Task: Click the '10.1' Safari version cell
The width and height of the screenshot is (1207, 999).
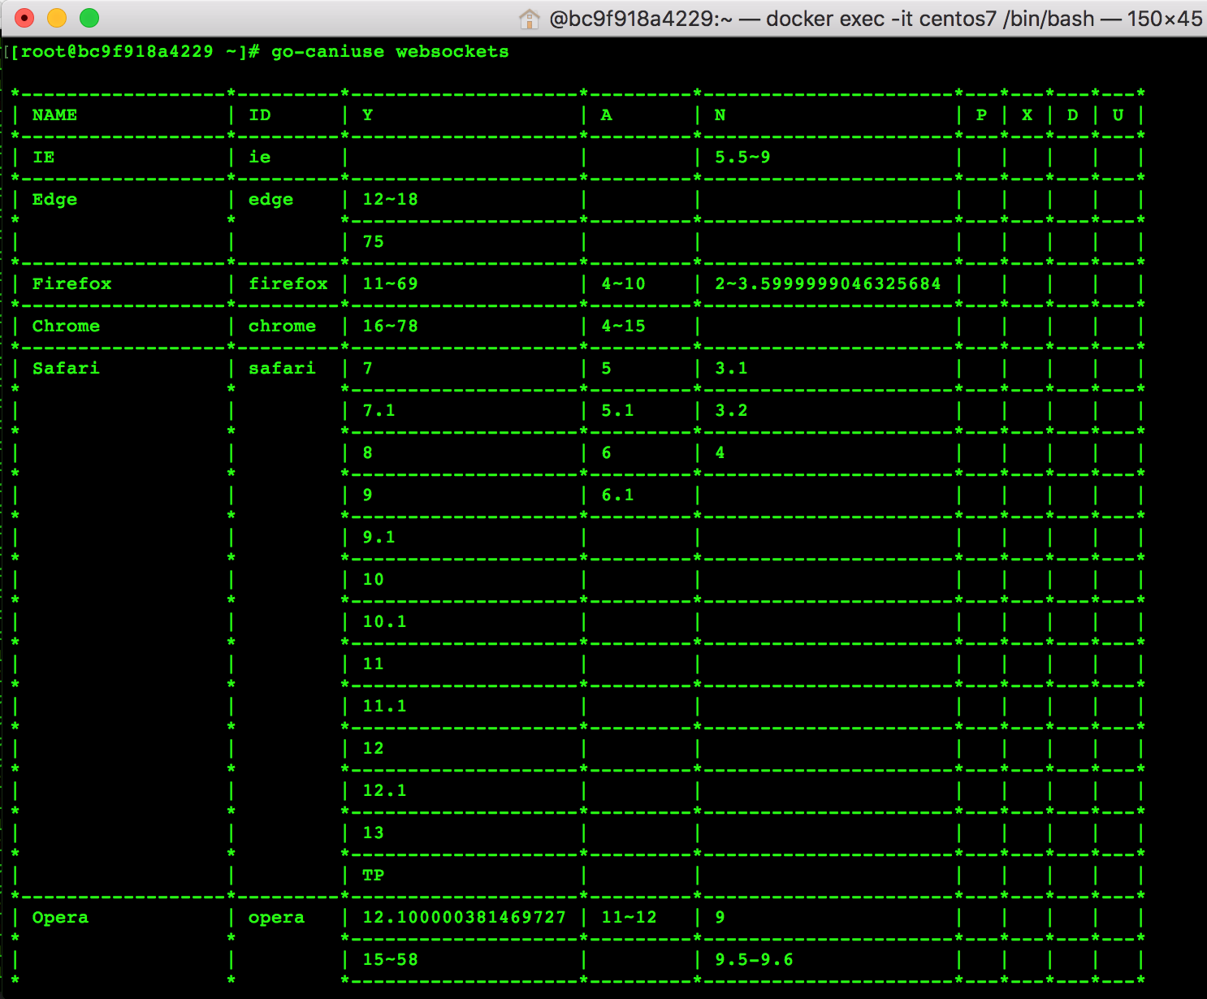Action: (x=384, y=621)
